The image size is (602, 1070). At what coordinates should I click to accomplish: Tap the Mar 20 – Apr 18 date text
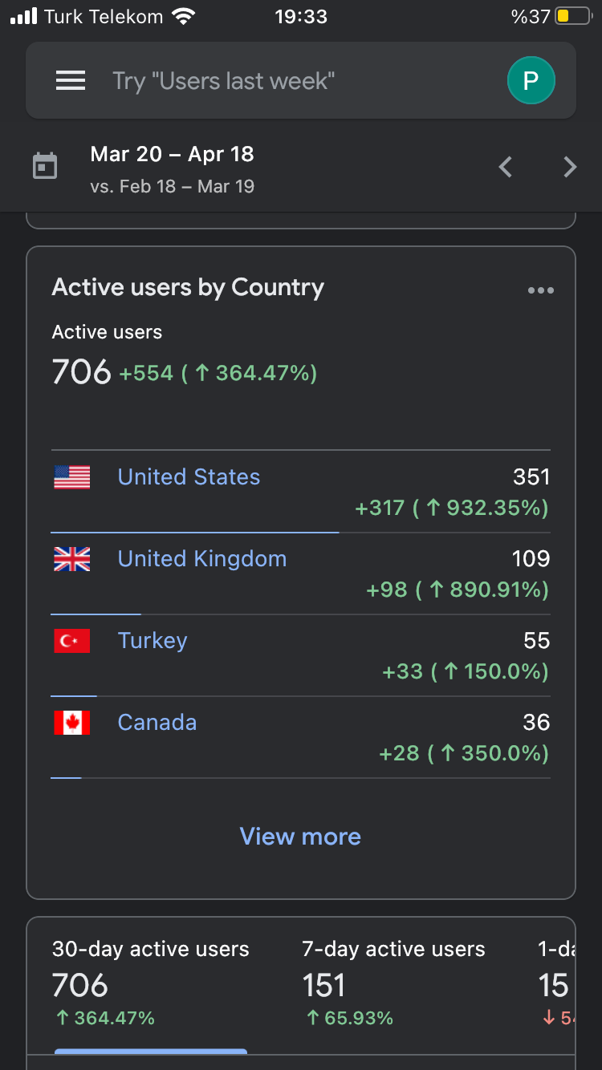tap(173, 154)
